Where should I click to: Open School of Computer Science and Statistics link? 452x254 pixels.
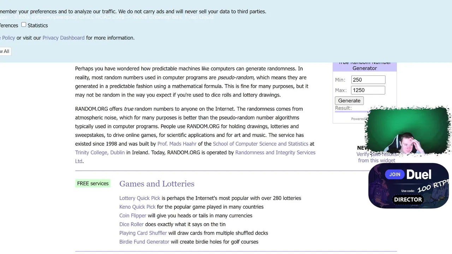coord(261,144)
